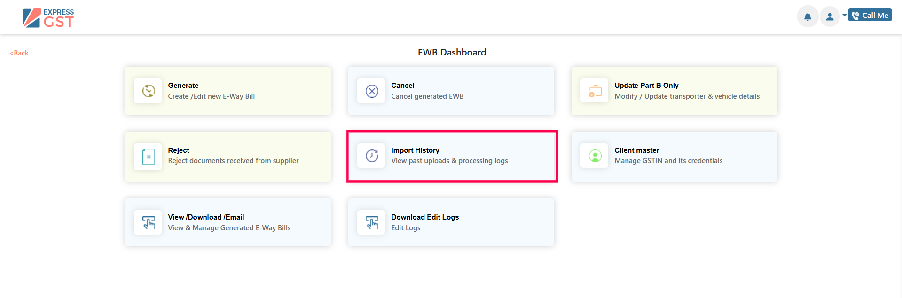
Task: Go back using the Back link
Action: 19,53
